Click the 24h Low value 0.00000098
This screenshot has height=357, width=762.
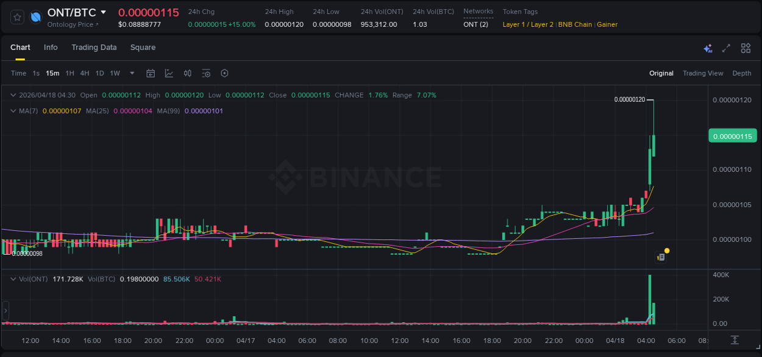click(x=332, y=24)
